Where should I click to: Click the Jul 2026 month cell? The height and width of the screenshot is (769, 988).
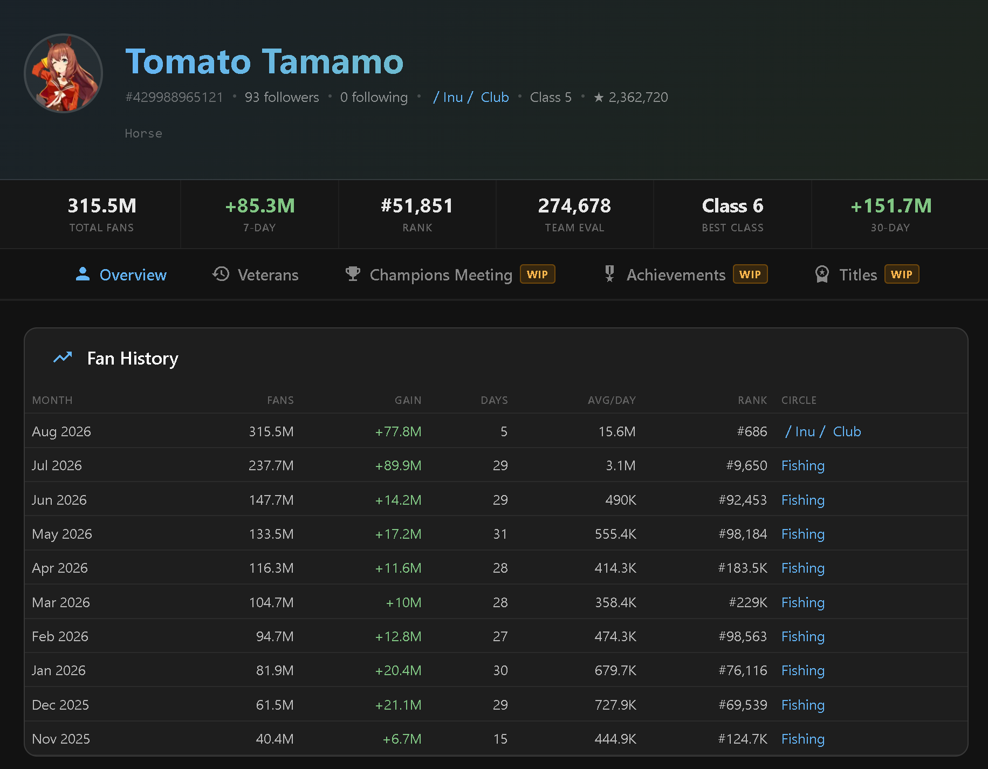click(x=57, y=465)
